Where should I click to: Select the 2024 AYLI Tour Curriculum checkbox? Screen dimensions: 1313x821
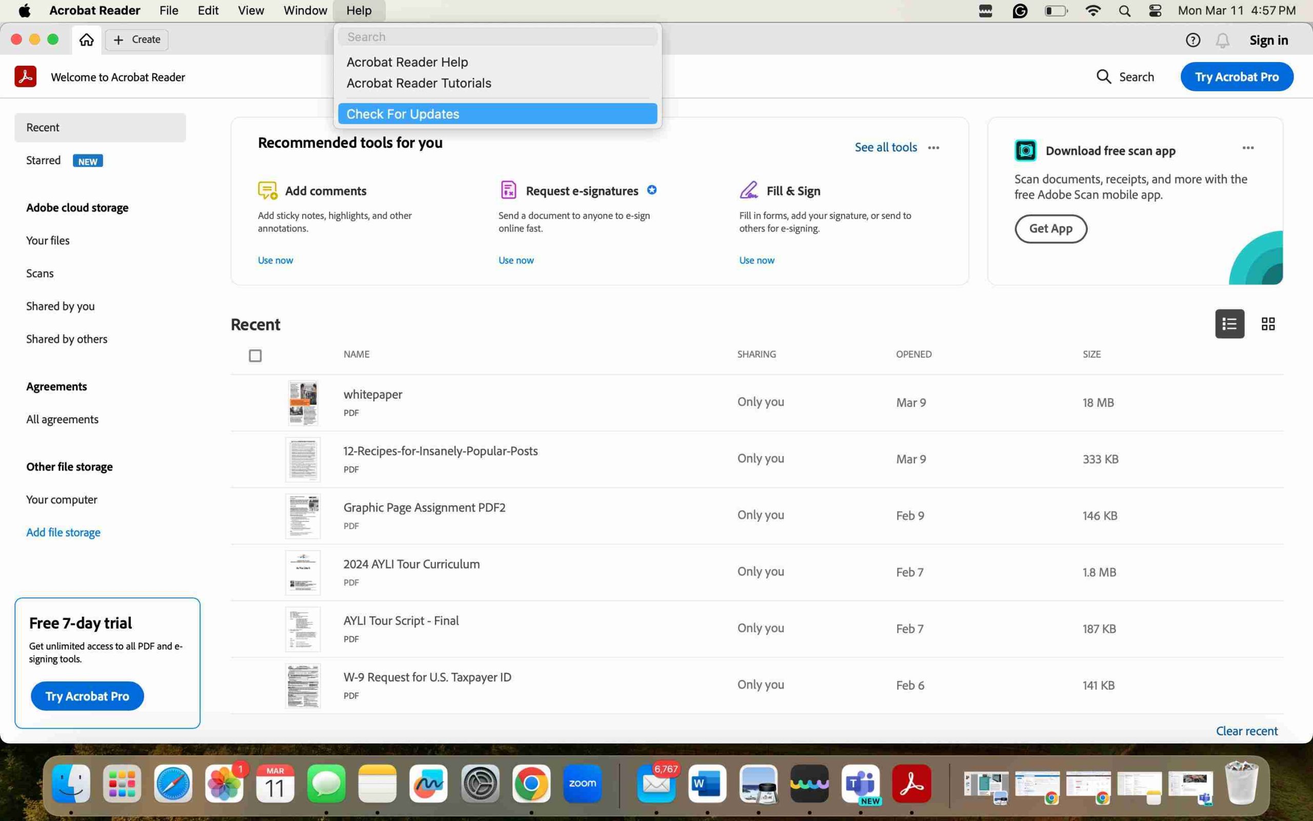255,571
